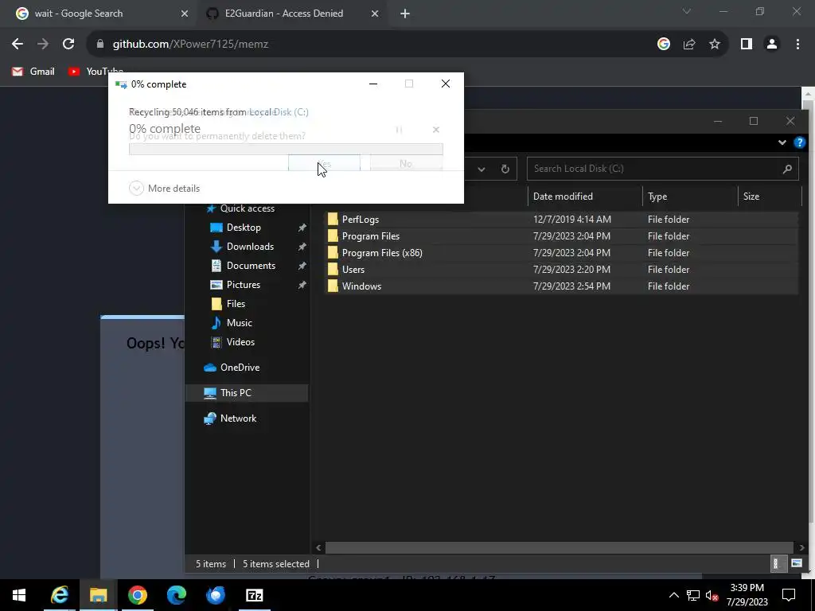
Task: Minimize the 0% complete dialog
Action: pos(373,84)
